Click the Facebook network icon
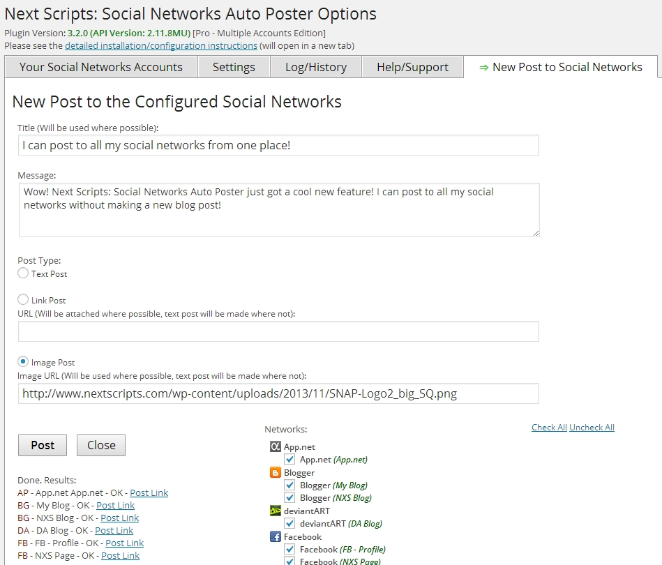The height and width of the screenshot is (565, 662). click(276, 536)
